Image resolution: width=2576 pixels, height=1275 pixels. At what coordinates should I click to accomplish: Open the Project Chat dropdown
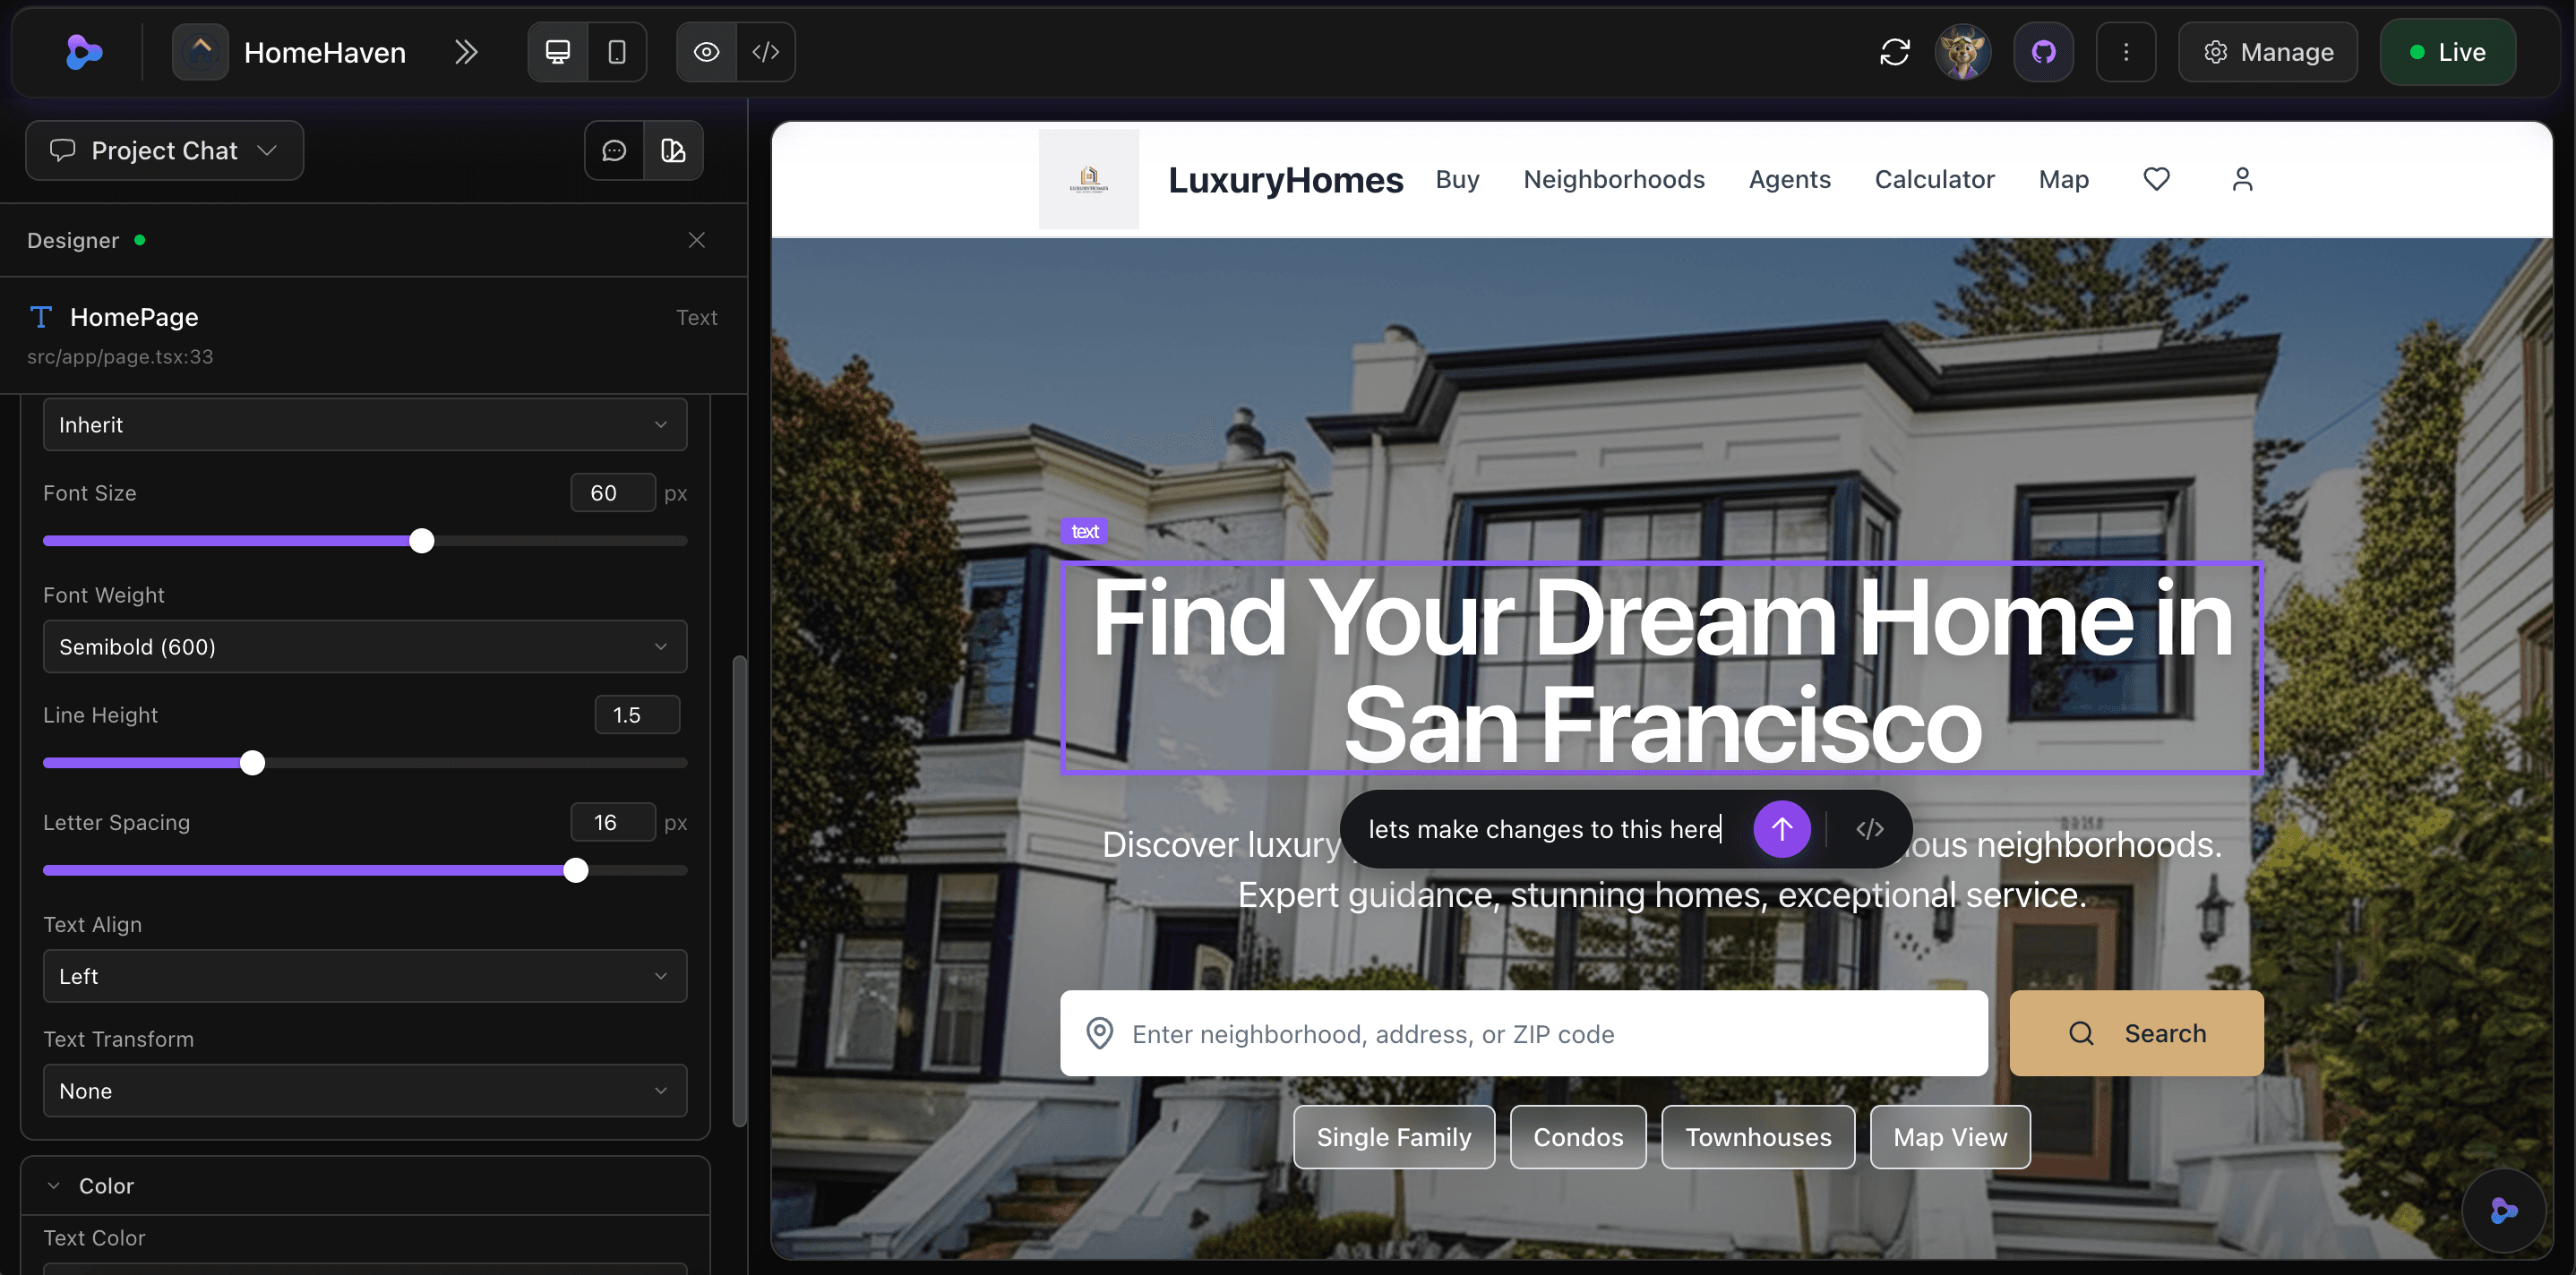163,150
